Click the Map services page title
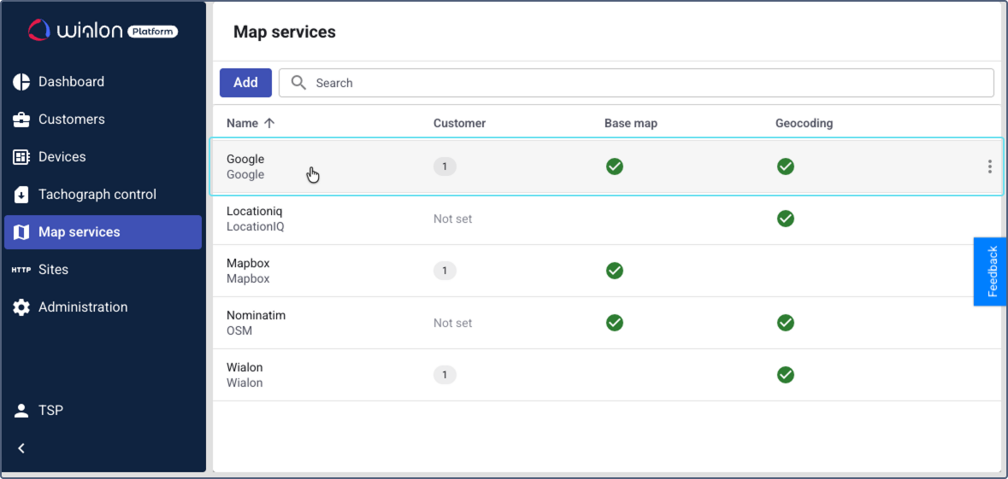Screen dimensions: 1008x479 (284, 32)
